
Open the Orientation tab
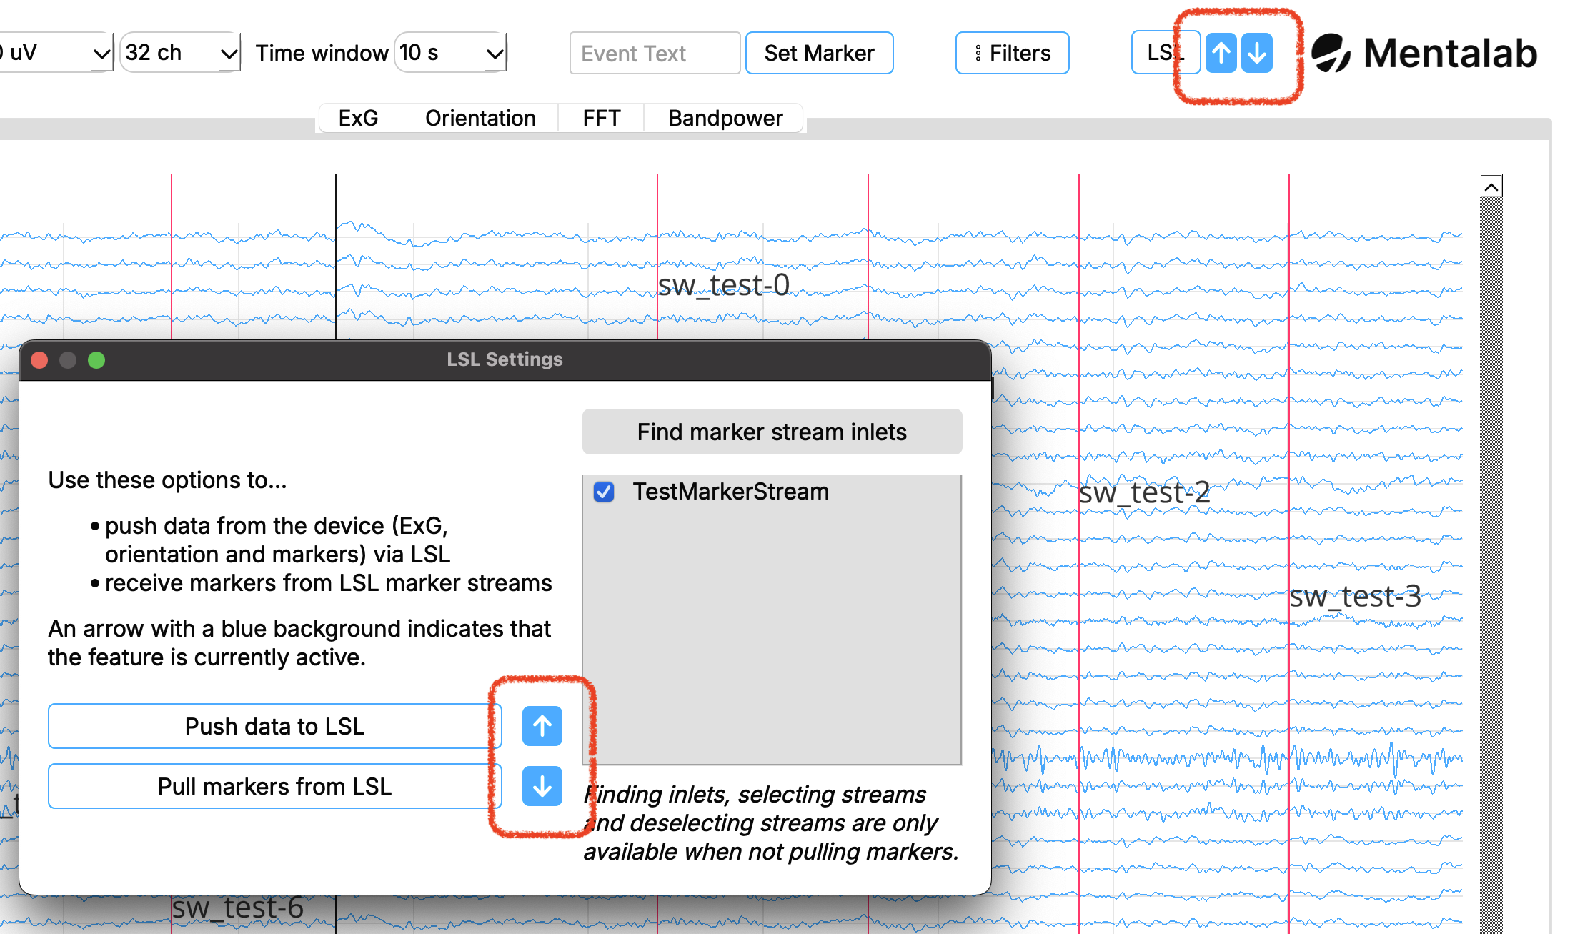tap(480, 118)
